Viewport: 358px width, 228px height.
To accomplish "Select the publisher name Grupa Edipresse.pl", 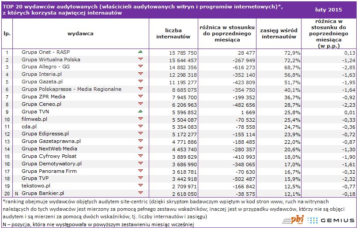I will pyautogui.click(x=45, y=134).
